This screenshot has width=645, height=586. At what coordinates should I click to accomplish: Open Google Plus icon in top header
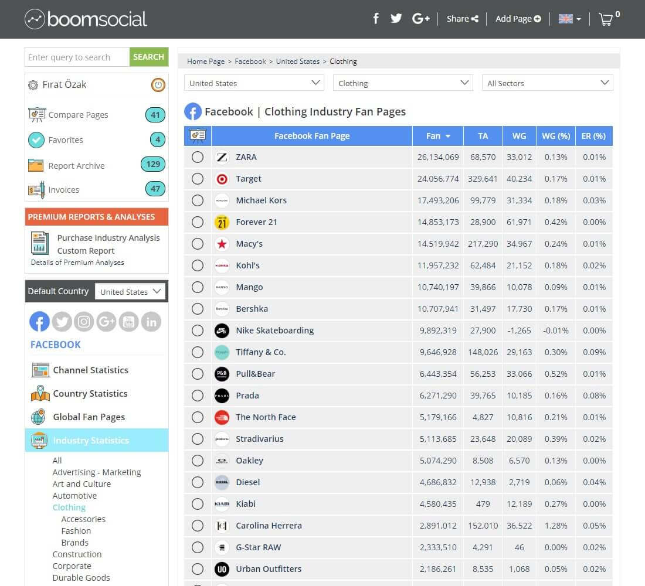tap(421, 19)
